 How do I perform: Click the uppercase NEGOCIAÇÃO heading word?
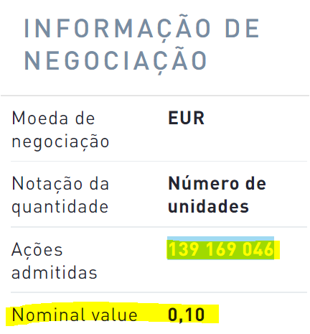[116, 60]
